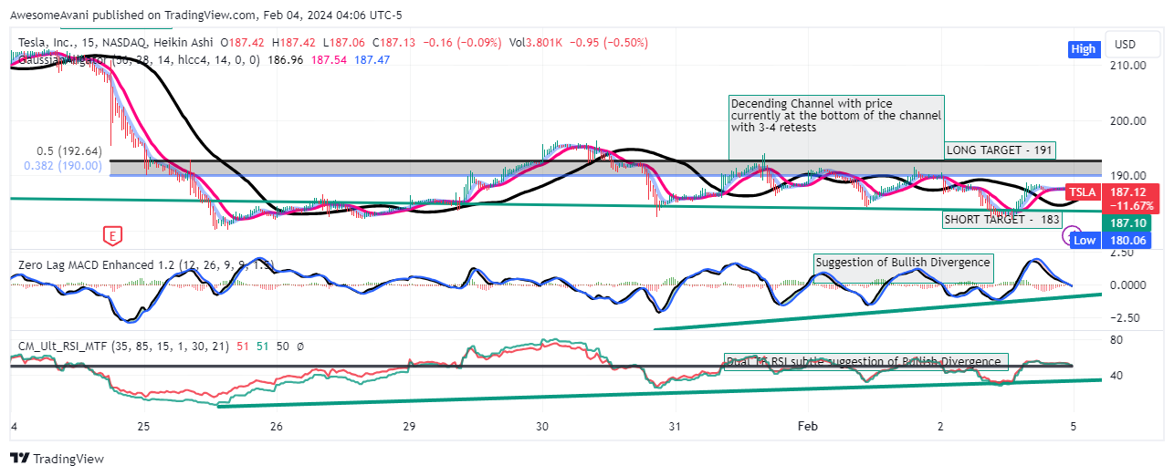
Task: Click the blue 187.47 Alligator value
Action: tap(372, 59)
